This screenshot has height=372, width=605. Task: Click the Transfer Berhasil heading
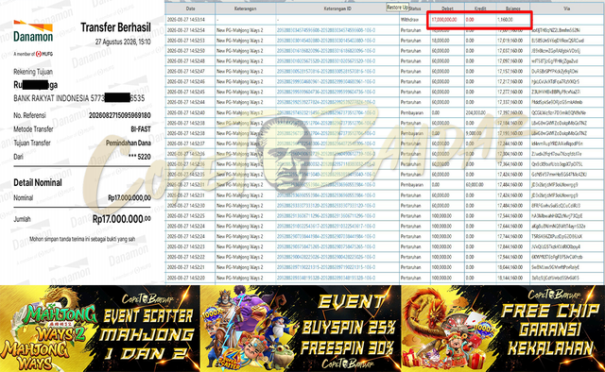pyautogui.click(x=115, y=27)
